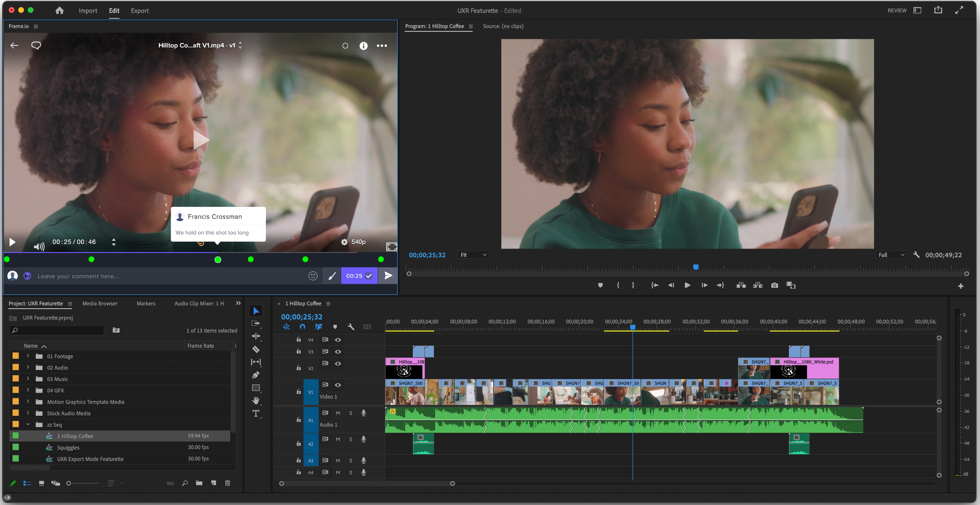The image size is (980, 505).
Task: Hide the Video 1 track output with the eye icon
Action: 338,385
